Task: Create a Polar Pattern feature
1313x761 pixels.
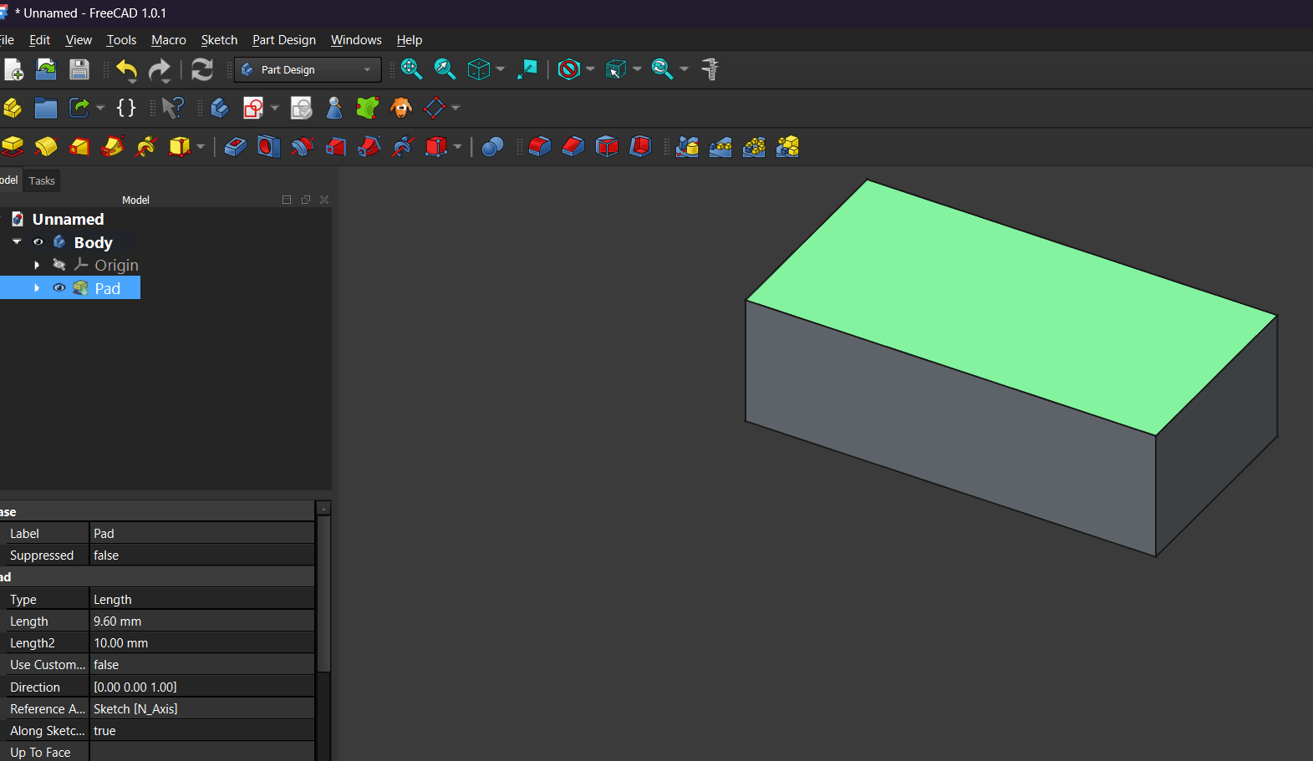Action: (x=754, y=147)
